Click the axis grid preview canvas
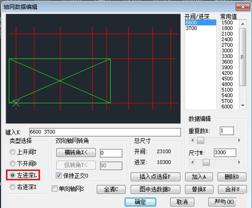Screen dimensions: 252x208 click(93, 69)
